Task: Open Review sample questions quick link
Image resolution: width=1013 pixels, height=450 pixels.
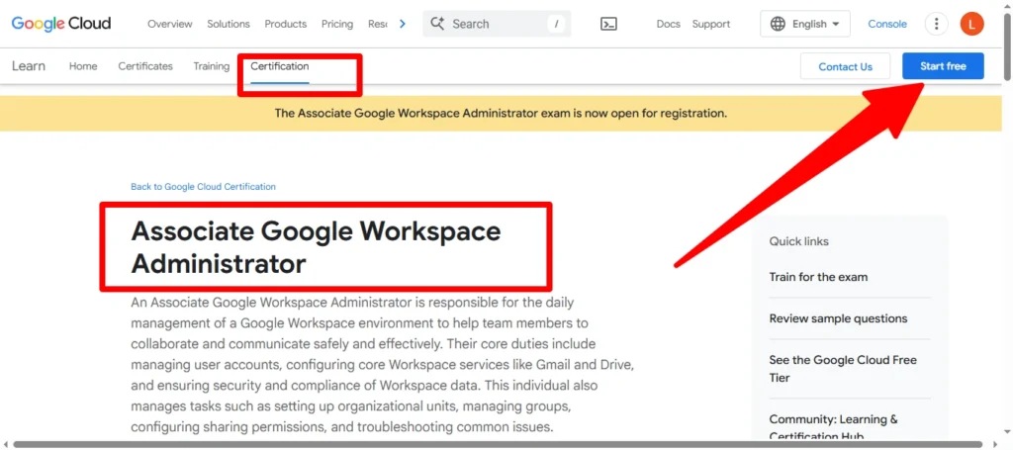Action: [x=838, y=318]
